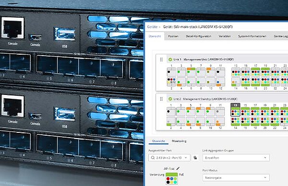Select port 7 of Unit 1
The width and height of the screenshot is (288, 186).
pos(201,72)
